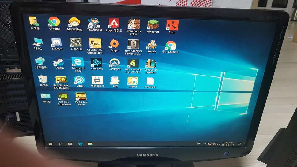Click the Rust game shortcut
The width and height of the screenshot is (297, 167).
[172, 27]
